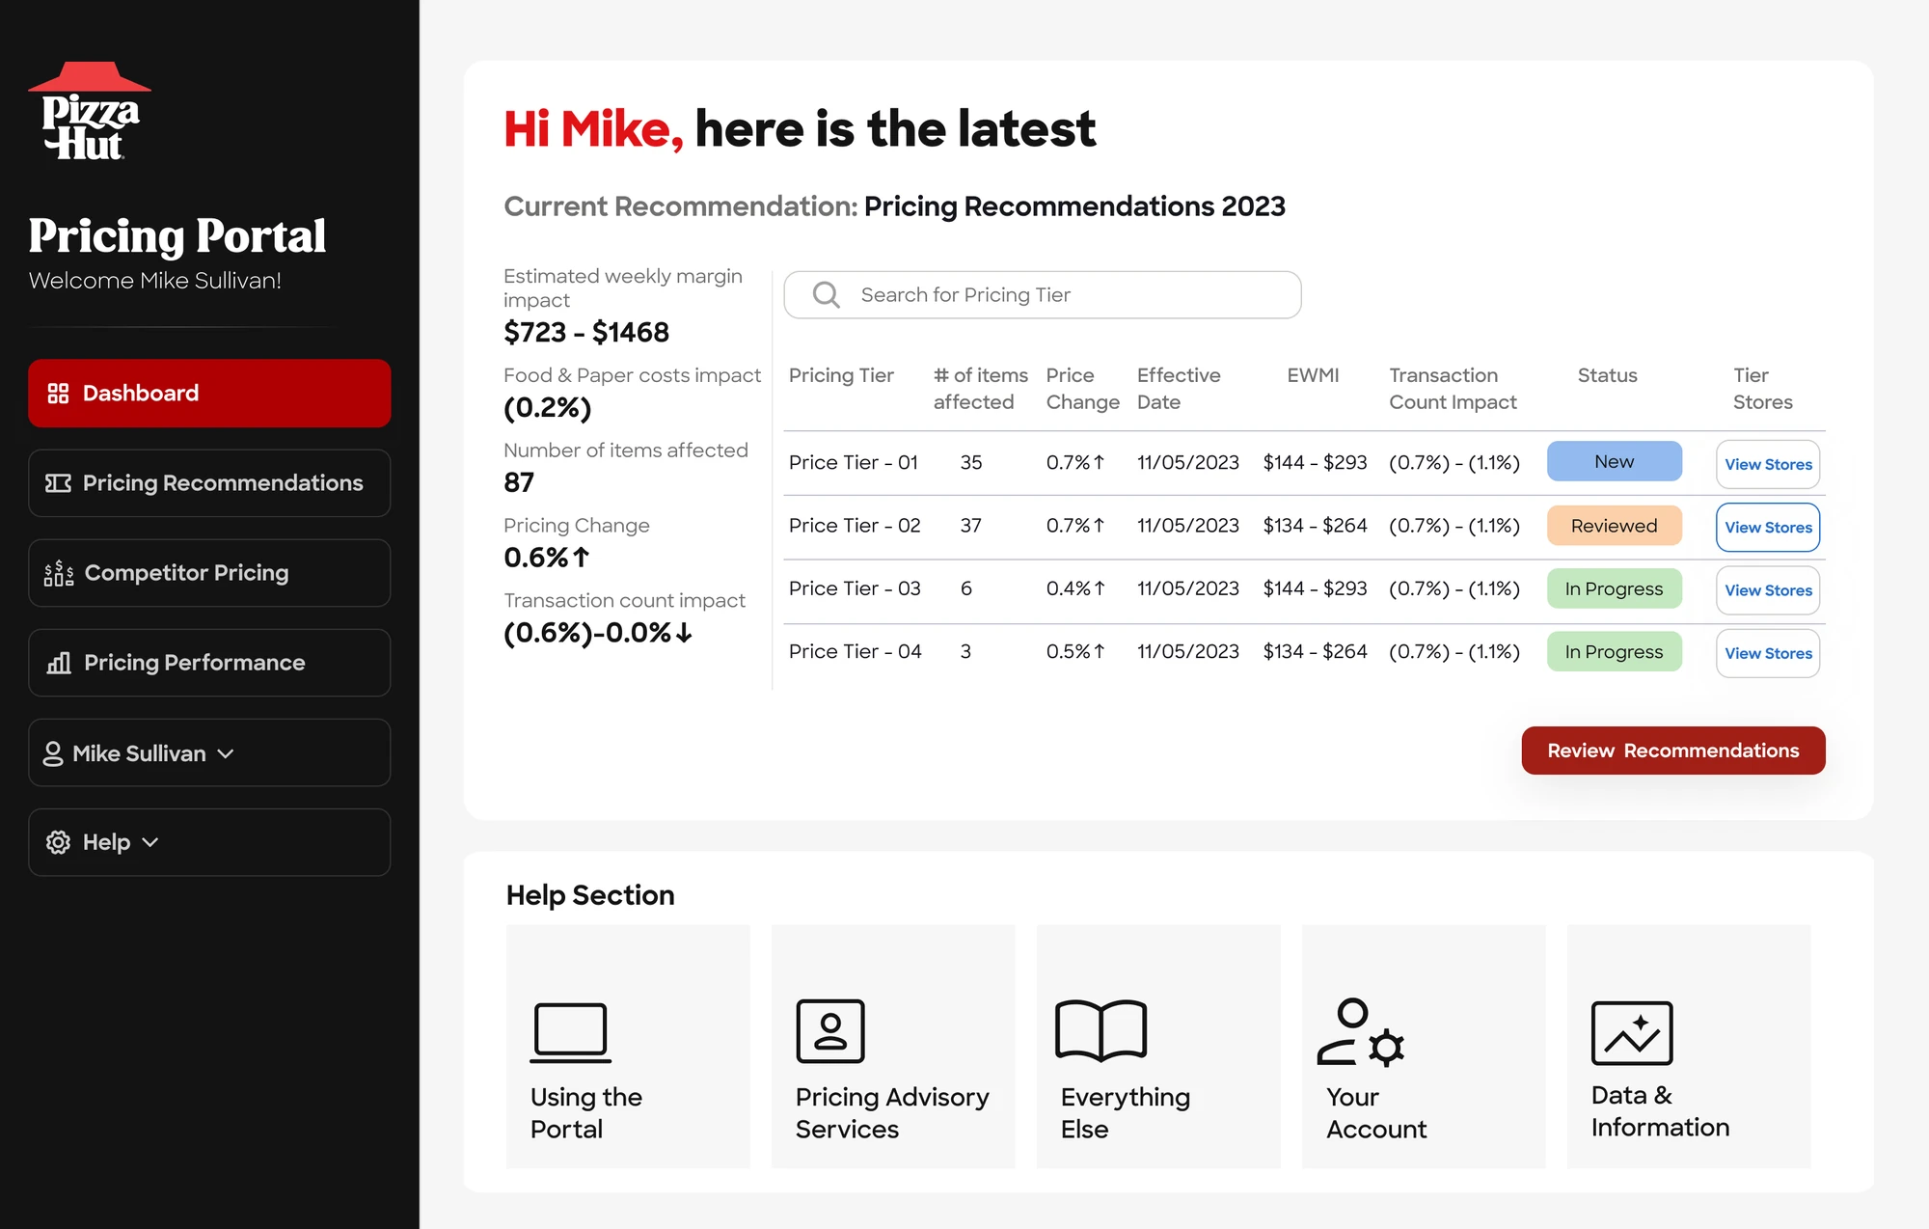Open the Dashboard menu item
The width and height of the screenshot is (1929, 1229).
(209, 394)
